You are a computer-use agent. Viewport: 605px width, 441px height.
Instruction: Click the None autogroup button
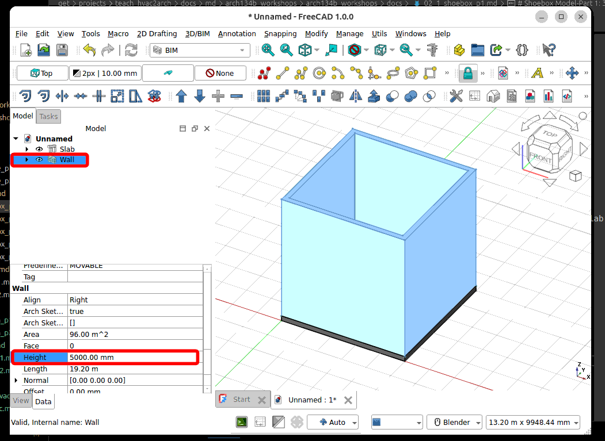220,74
